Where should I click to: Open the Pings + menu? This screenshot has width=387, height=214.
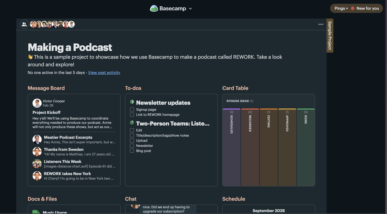(x=341, y=8)
